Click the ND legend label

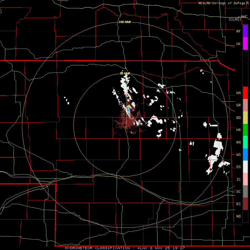pyautogui.click(x=238, y=216)
